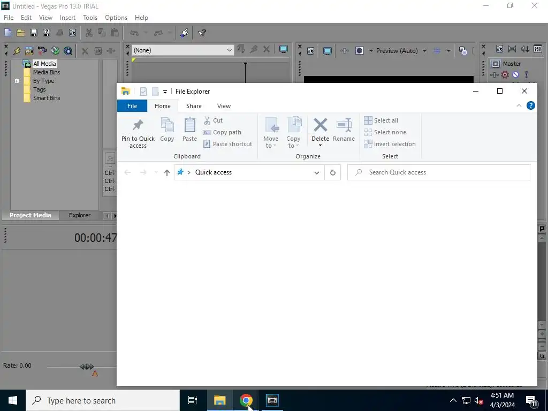Open Delete options dropdown arrow in ribbon
This screenshot has height=411, width=548.
pyautogui.click(x=320, y=146)
